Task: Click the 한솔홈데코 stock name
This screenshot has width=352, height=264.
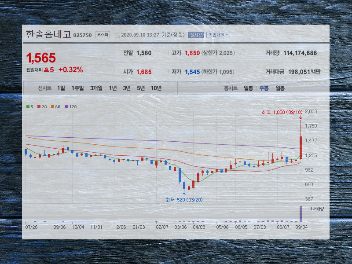Action: click(x=48, y=34)
